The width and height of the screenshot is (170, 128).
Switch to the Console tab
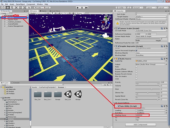(x=15, y=83)
